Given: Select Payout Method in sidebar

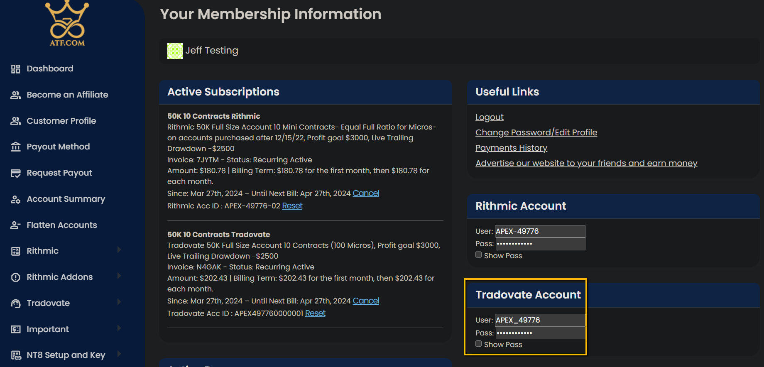Looking at the screenshot, I should click(x=58, y=147).
